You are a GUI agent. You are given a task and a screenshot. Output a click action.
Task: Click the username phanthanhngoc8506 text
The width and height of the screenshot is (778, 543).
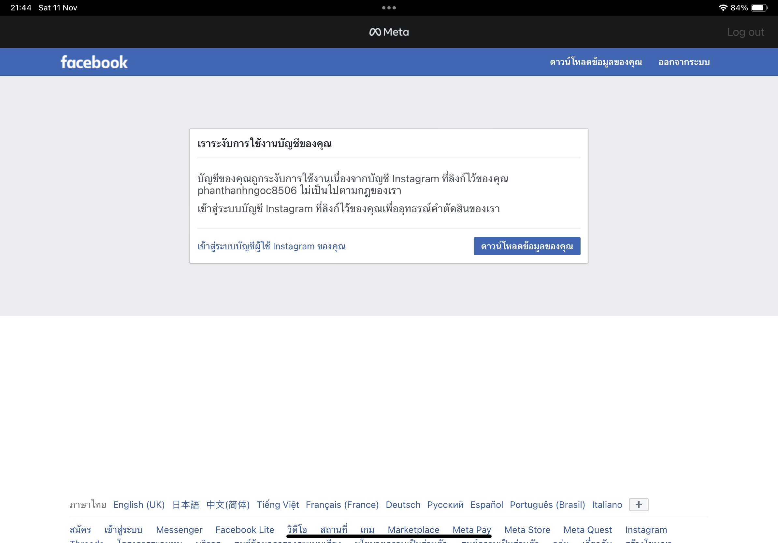(x=247, y=190)
